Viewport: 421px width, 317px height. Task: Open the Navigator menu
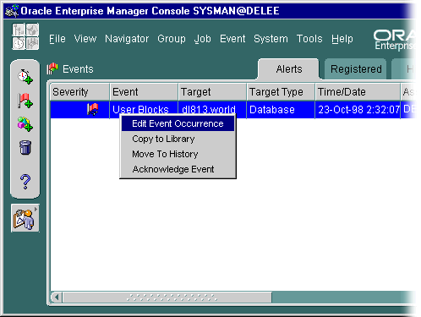tap(127, 39)
